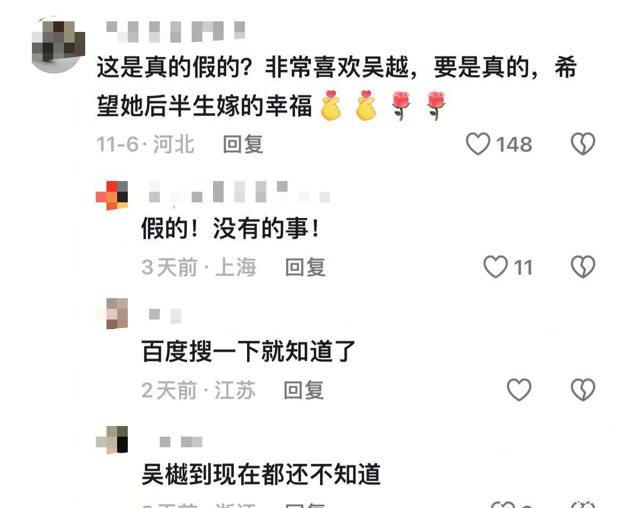Open the red avatar of 上海 replier
Viewport: 623px width, 508px height.
(x=112, y=195)
